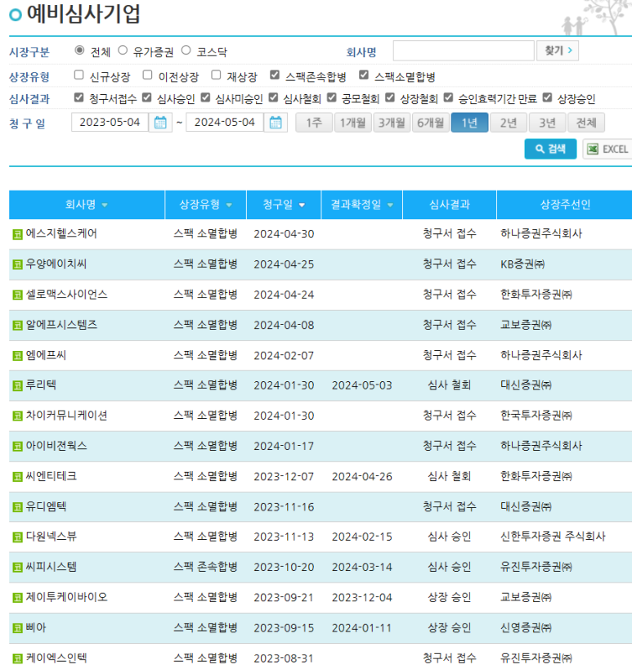Select the 코스닥 market radio button
This screenshot has width=632, height=670.
pyautogui.click(x=186, y=51)
